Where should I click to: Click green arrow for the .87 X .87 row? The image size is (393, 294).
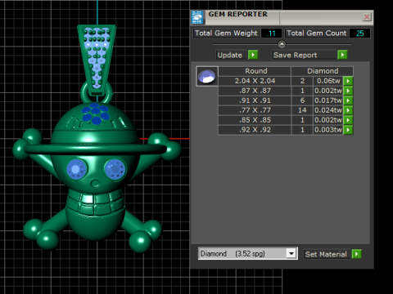point(348,91)
